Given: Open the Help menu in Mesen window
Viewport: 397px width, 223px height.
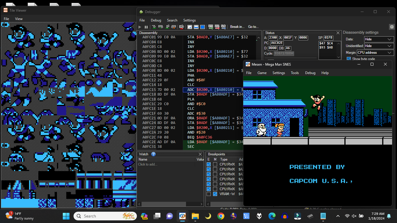Looking at the screenshot, I should click(x=325, y=73).
